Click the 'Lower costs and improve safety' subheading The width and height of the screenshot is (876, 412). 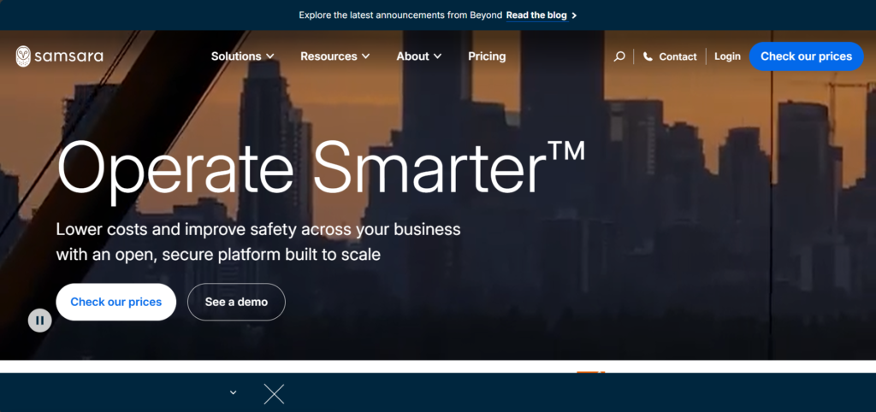[x=258, y=242]
